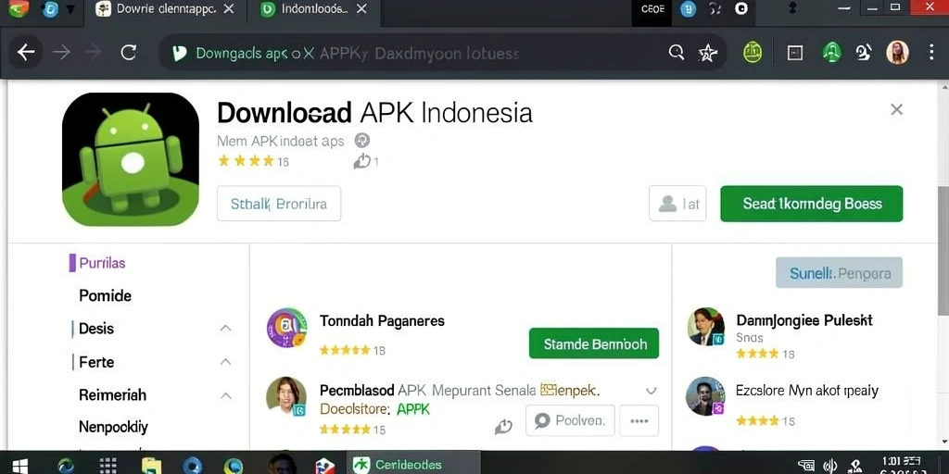The height and width of the screenshot is (474, 949).
Task: Select Ferte in the sidebar
Action: click(96, 362)
